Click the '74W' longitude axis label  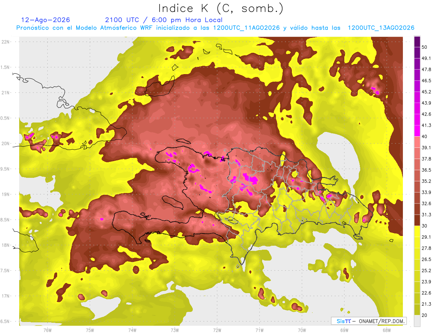point(132,330)
